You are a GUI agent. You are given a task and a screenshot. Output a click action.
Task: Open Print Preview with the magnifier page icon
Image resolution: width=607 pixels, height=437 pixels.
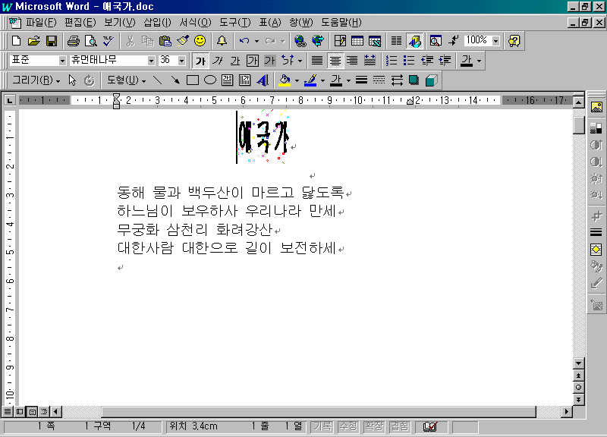pos(90,41)
